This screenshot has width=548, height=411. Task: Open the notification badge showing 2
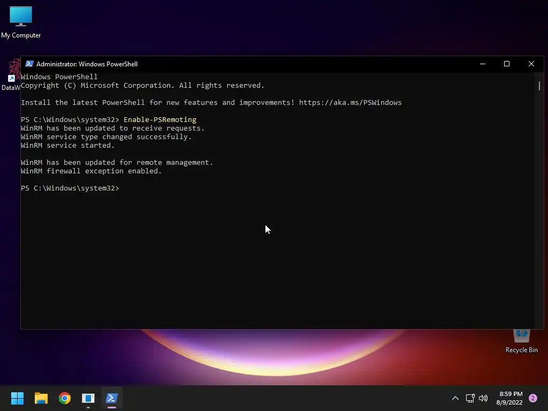pos(533,398)
